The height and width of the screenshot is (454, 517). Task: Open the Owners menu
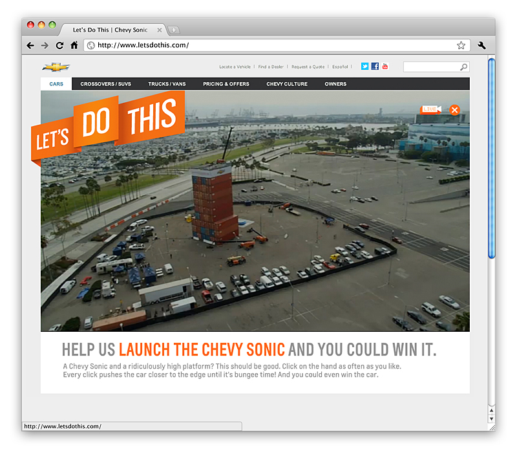[x=335, y=84]
